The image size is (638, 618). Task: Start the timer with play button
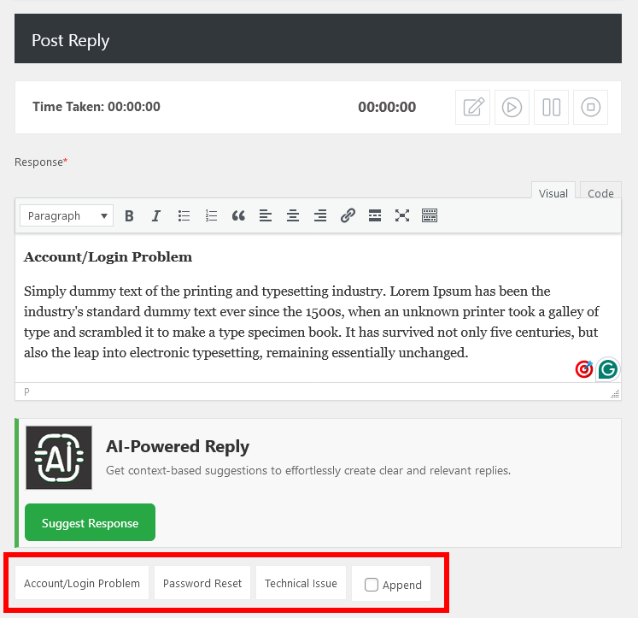[x=512, y=108]
